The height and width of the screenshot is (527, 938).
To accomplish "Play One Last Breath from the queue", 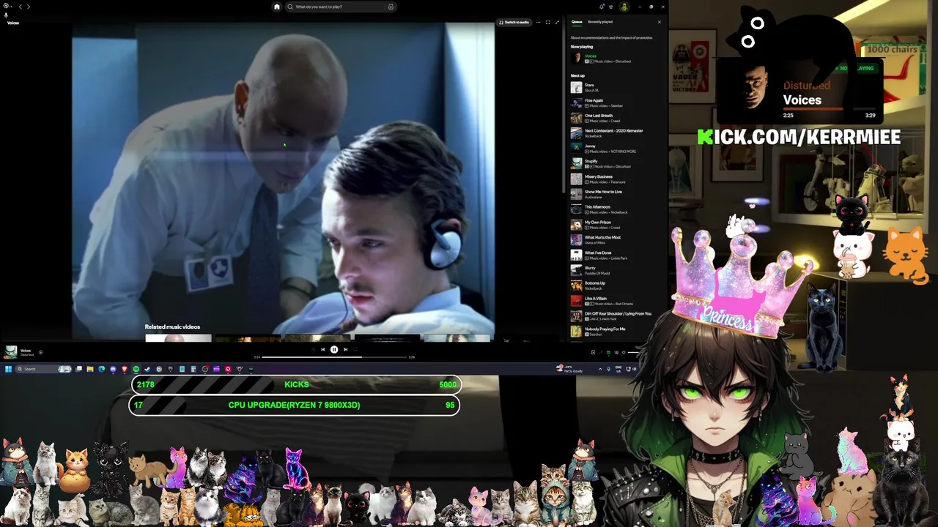I will (617, 118).
